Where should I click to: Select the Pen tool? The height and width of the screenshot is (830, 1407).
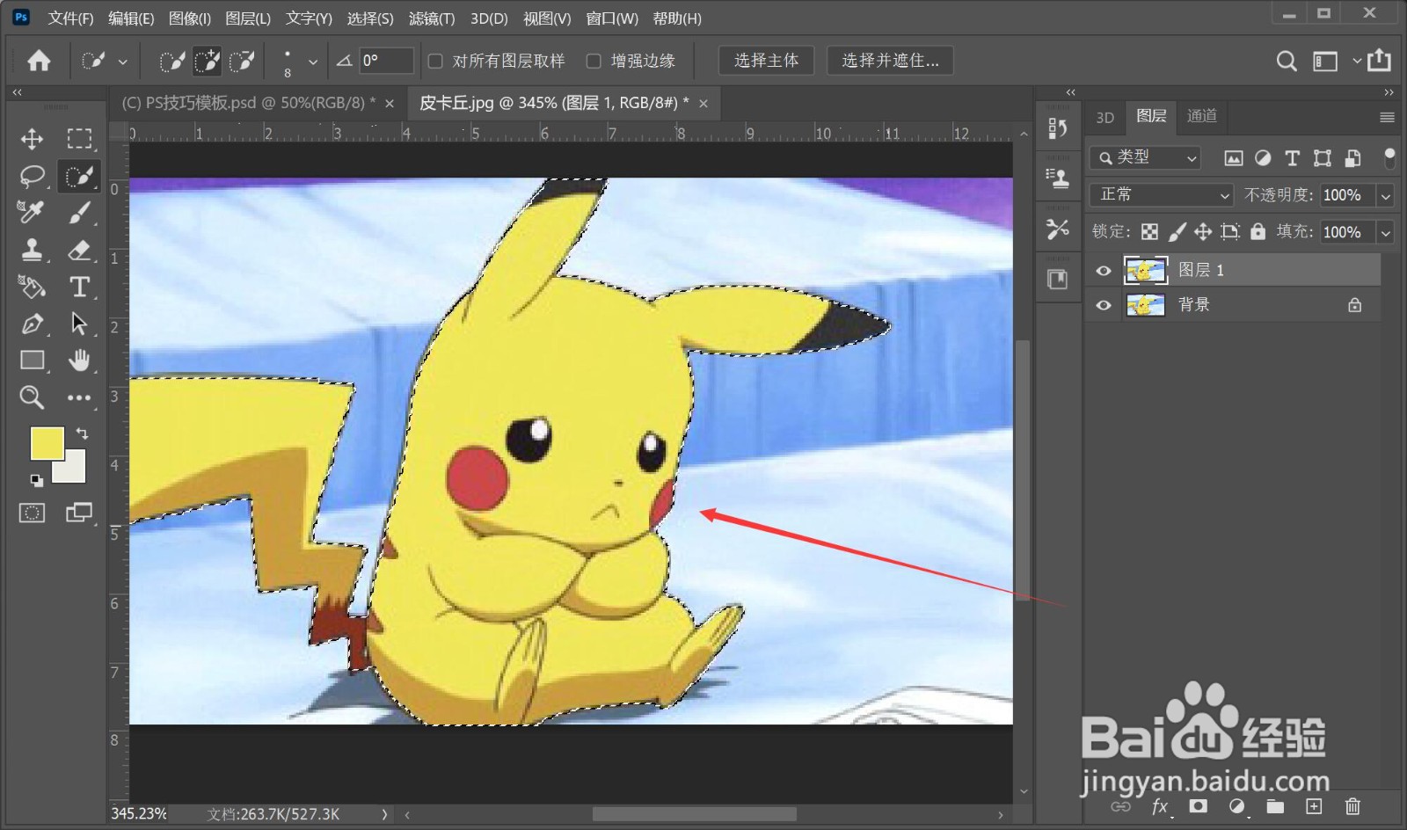pyautogui.click(x=33, y=324)
